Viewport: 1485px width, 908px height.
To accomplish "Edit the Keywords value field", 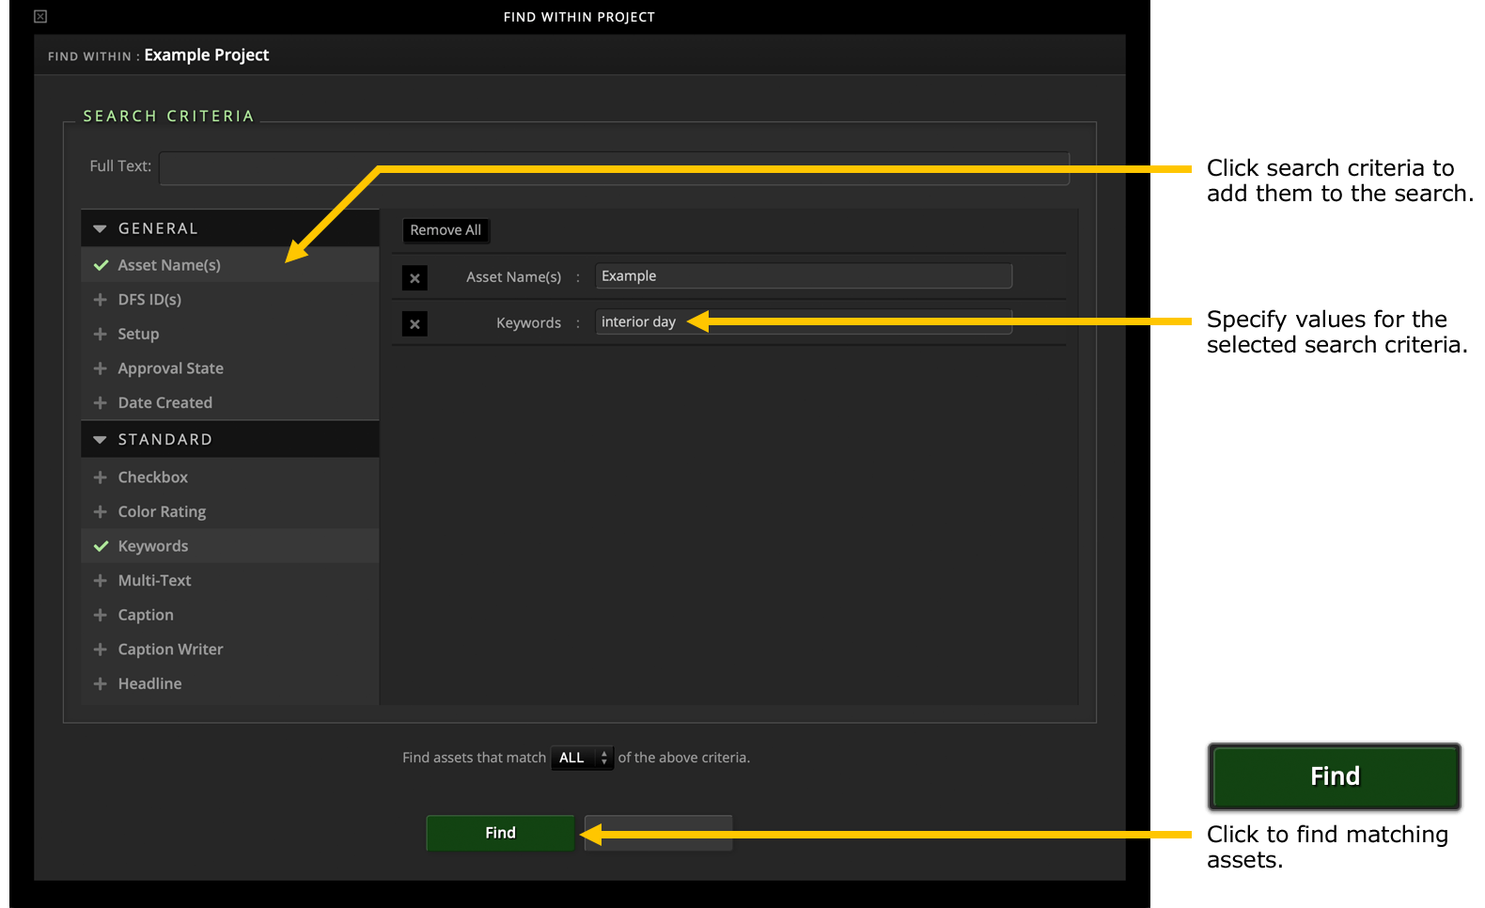I will coord(804,322).
